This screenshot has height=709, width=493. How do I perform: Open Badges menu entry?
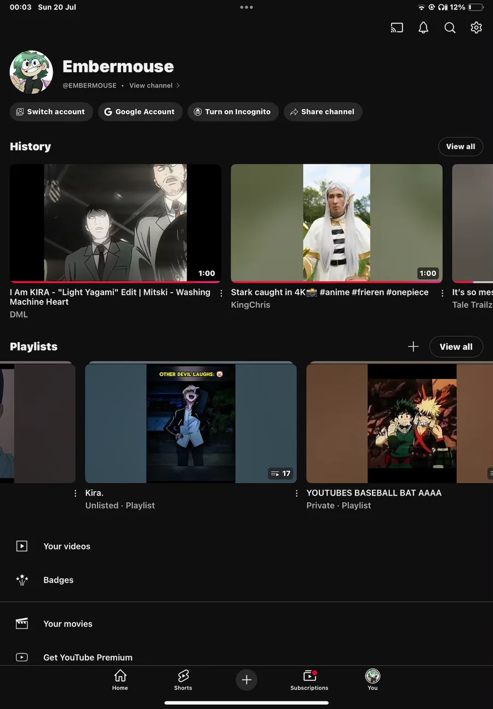tap(246, 580)
